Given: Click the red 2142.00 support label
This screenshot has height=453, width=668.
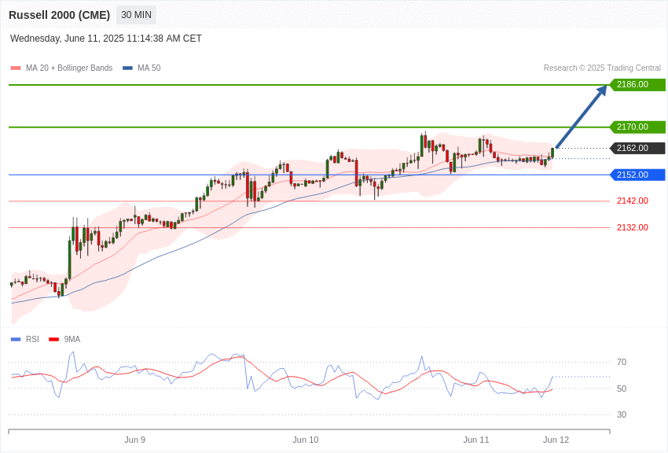Looking at the screenshot, I should (x=633, y=201).
